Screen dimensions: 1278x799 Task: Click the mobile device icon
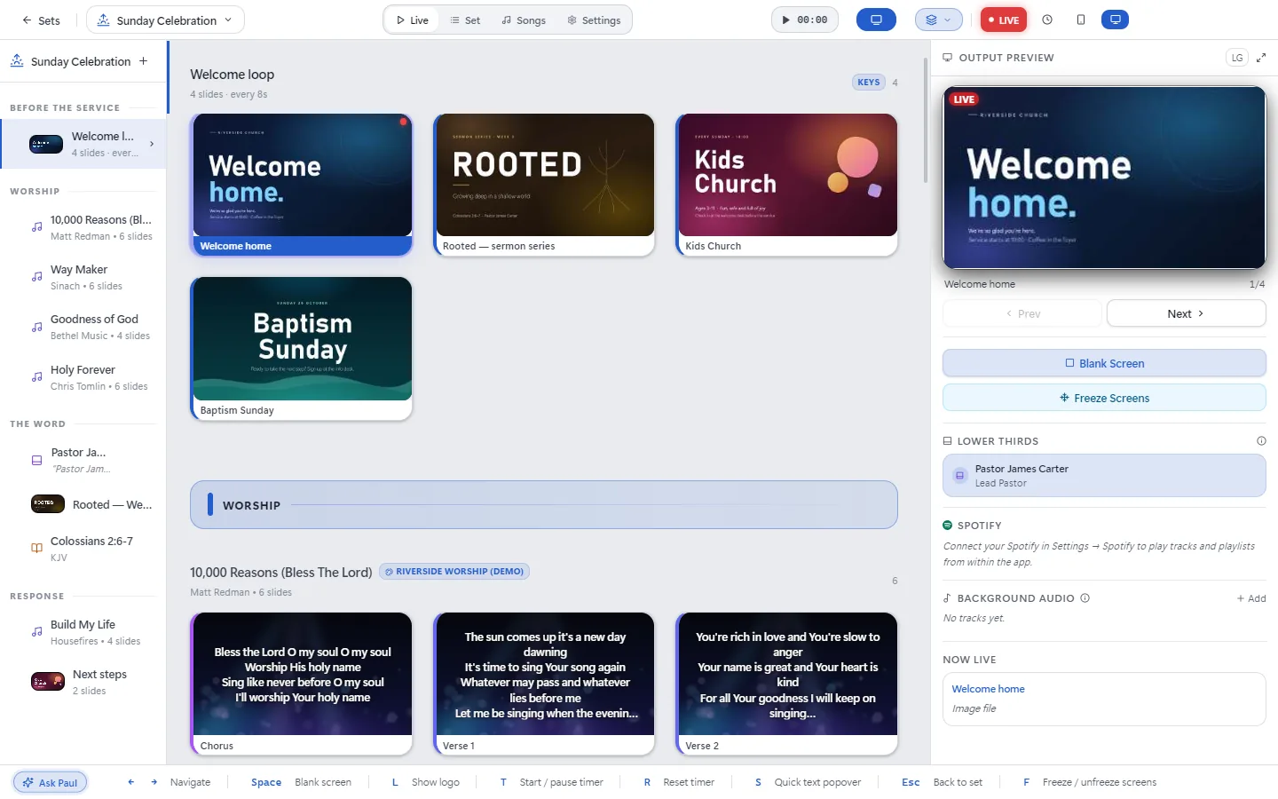(1081, 20)
